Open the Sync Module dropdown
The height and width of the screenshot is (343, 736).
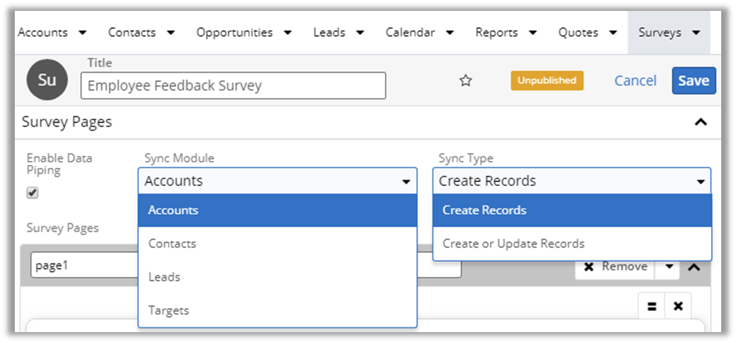[x=277, y=181]
